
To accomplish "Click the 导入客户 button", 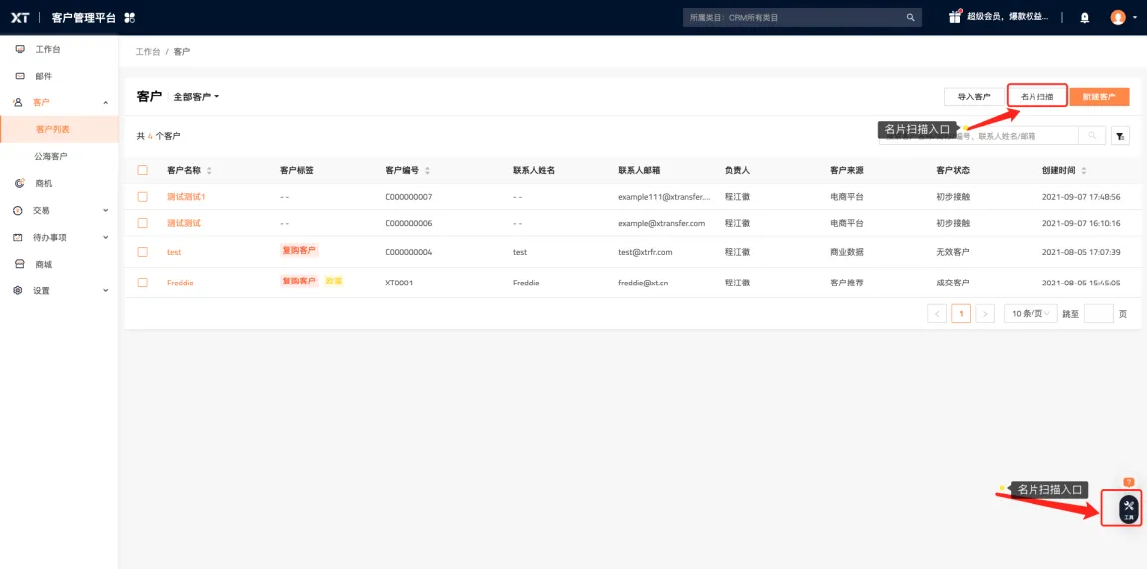I will 974,96.
